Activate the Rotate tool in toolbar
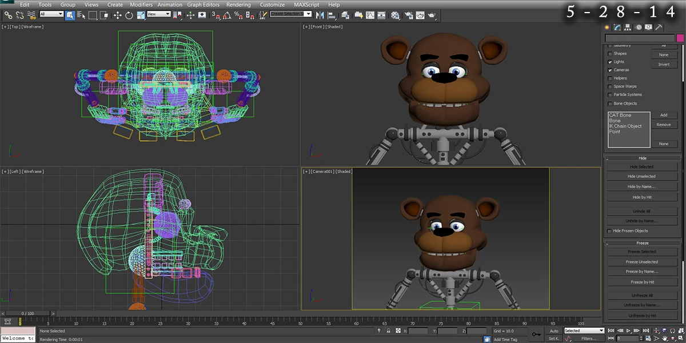686x343 pixels. click(129, 15)
